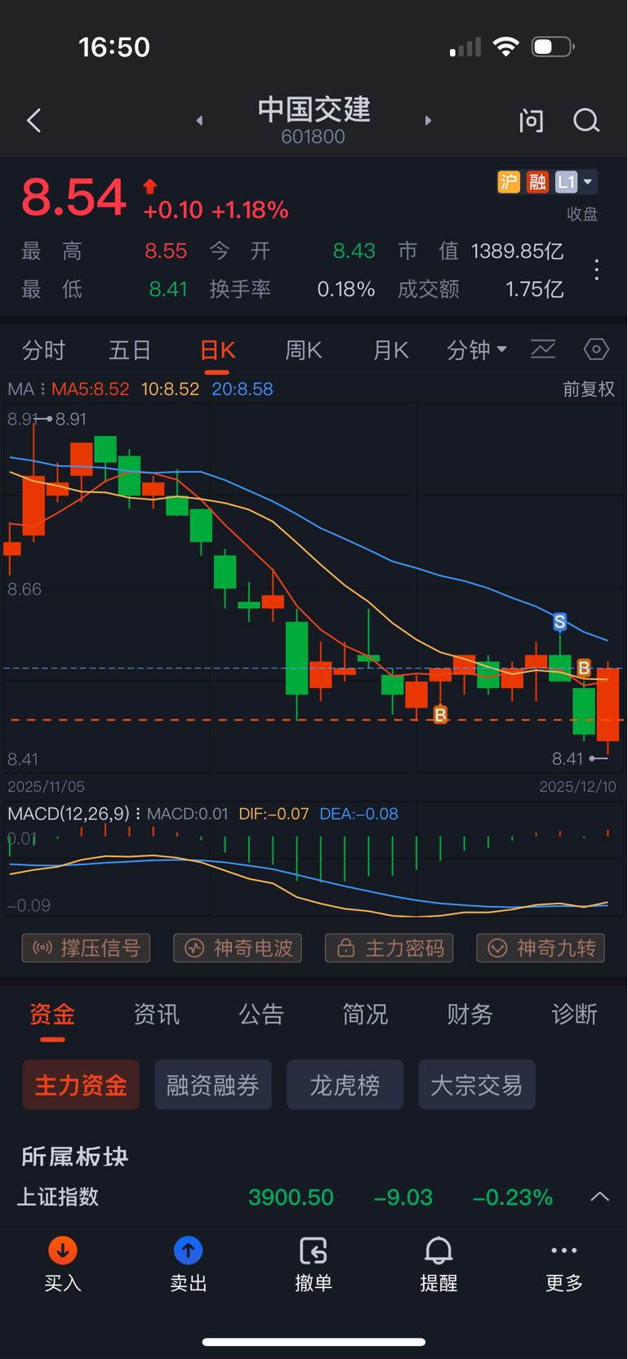Open the MA indicator options dots
This screenshot has height=1359, width=628.
click(43, 389)
